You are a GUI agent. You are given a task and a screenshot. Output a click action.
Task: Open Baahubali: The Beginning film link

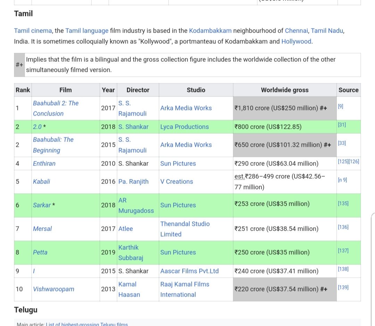[x=53, y=145]
